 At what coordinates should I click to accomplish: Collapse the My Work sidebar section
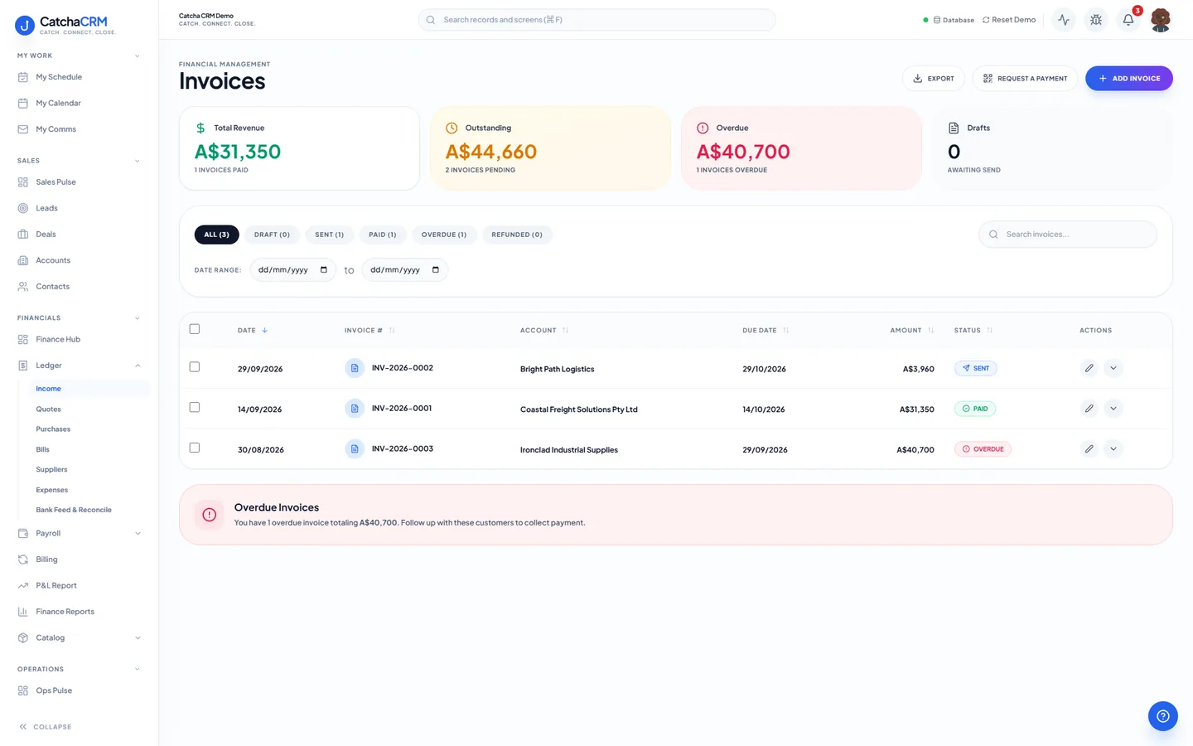(x=138, y=56)
